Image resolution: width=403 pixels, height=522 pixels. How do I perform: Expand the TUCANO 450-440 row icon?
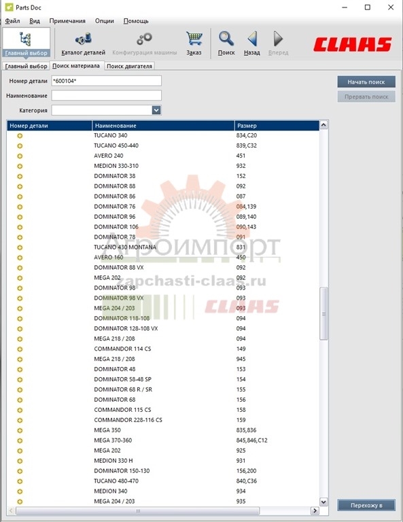pos(20,146)
